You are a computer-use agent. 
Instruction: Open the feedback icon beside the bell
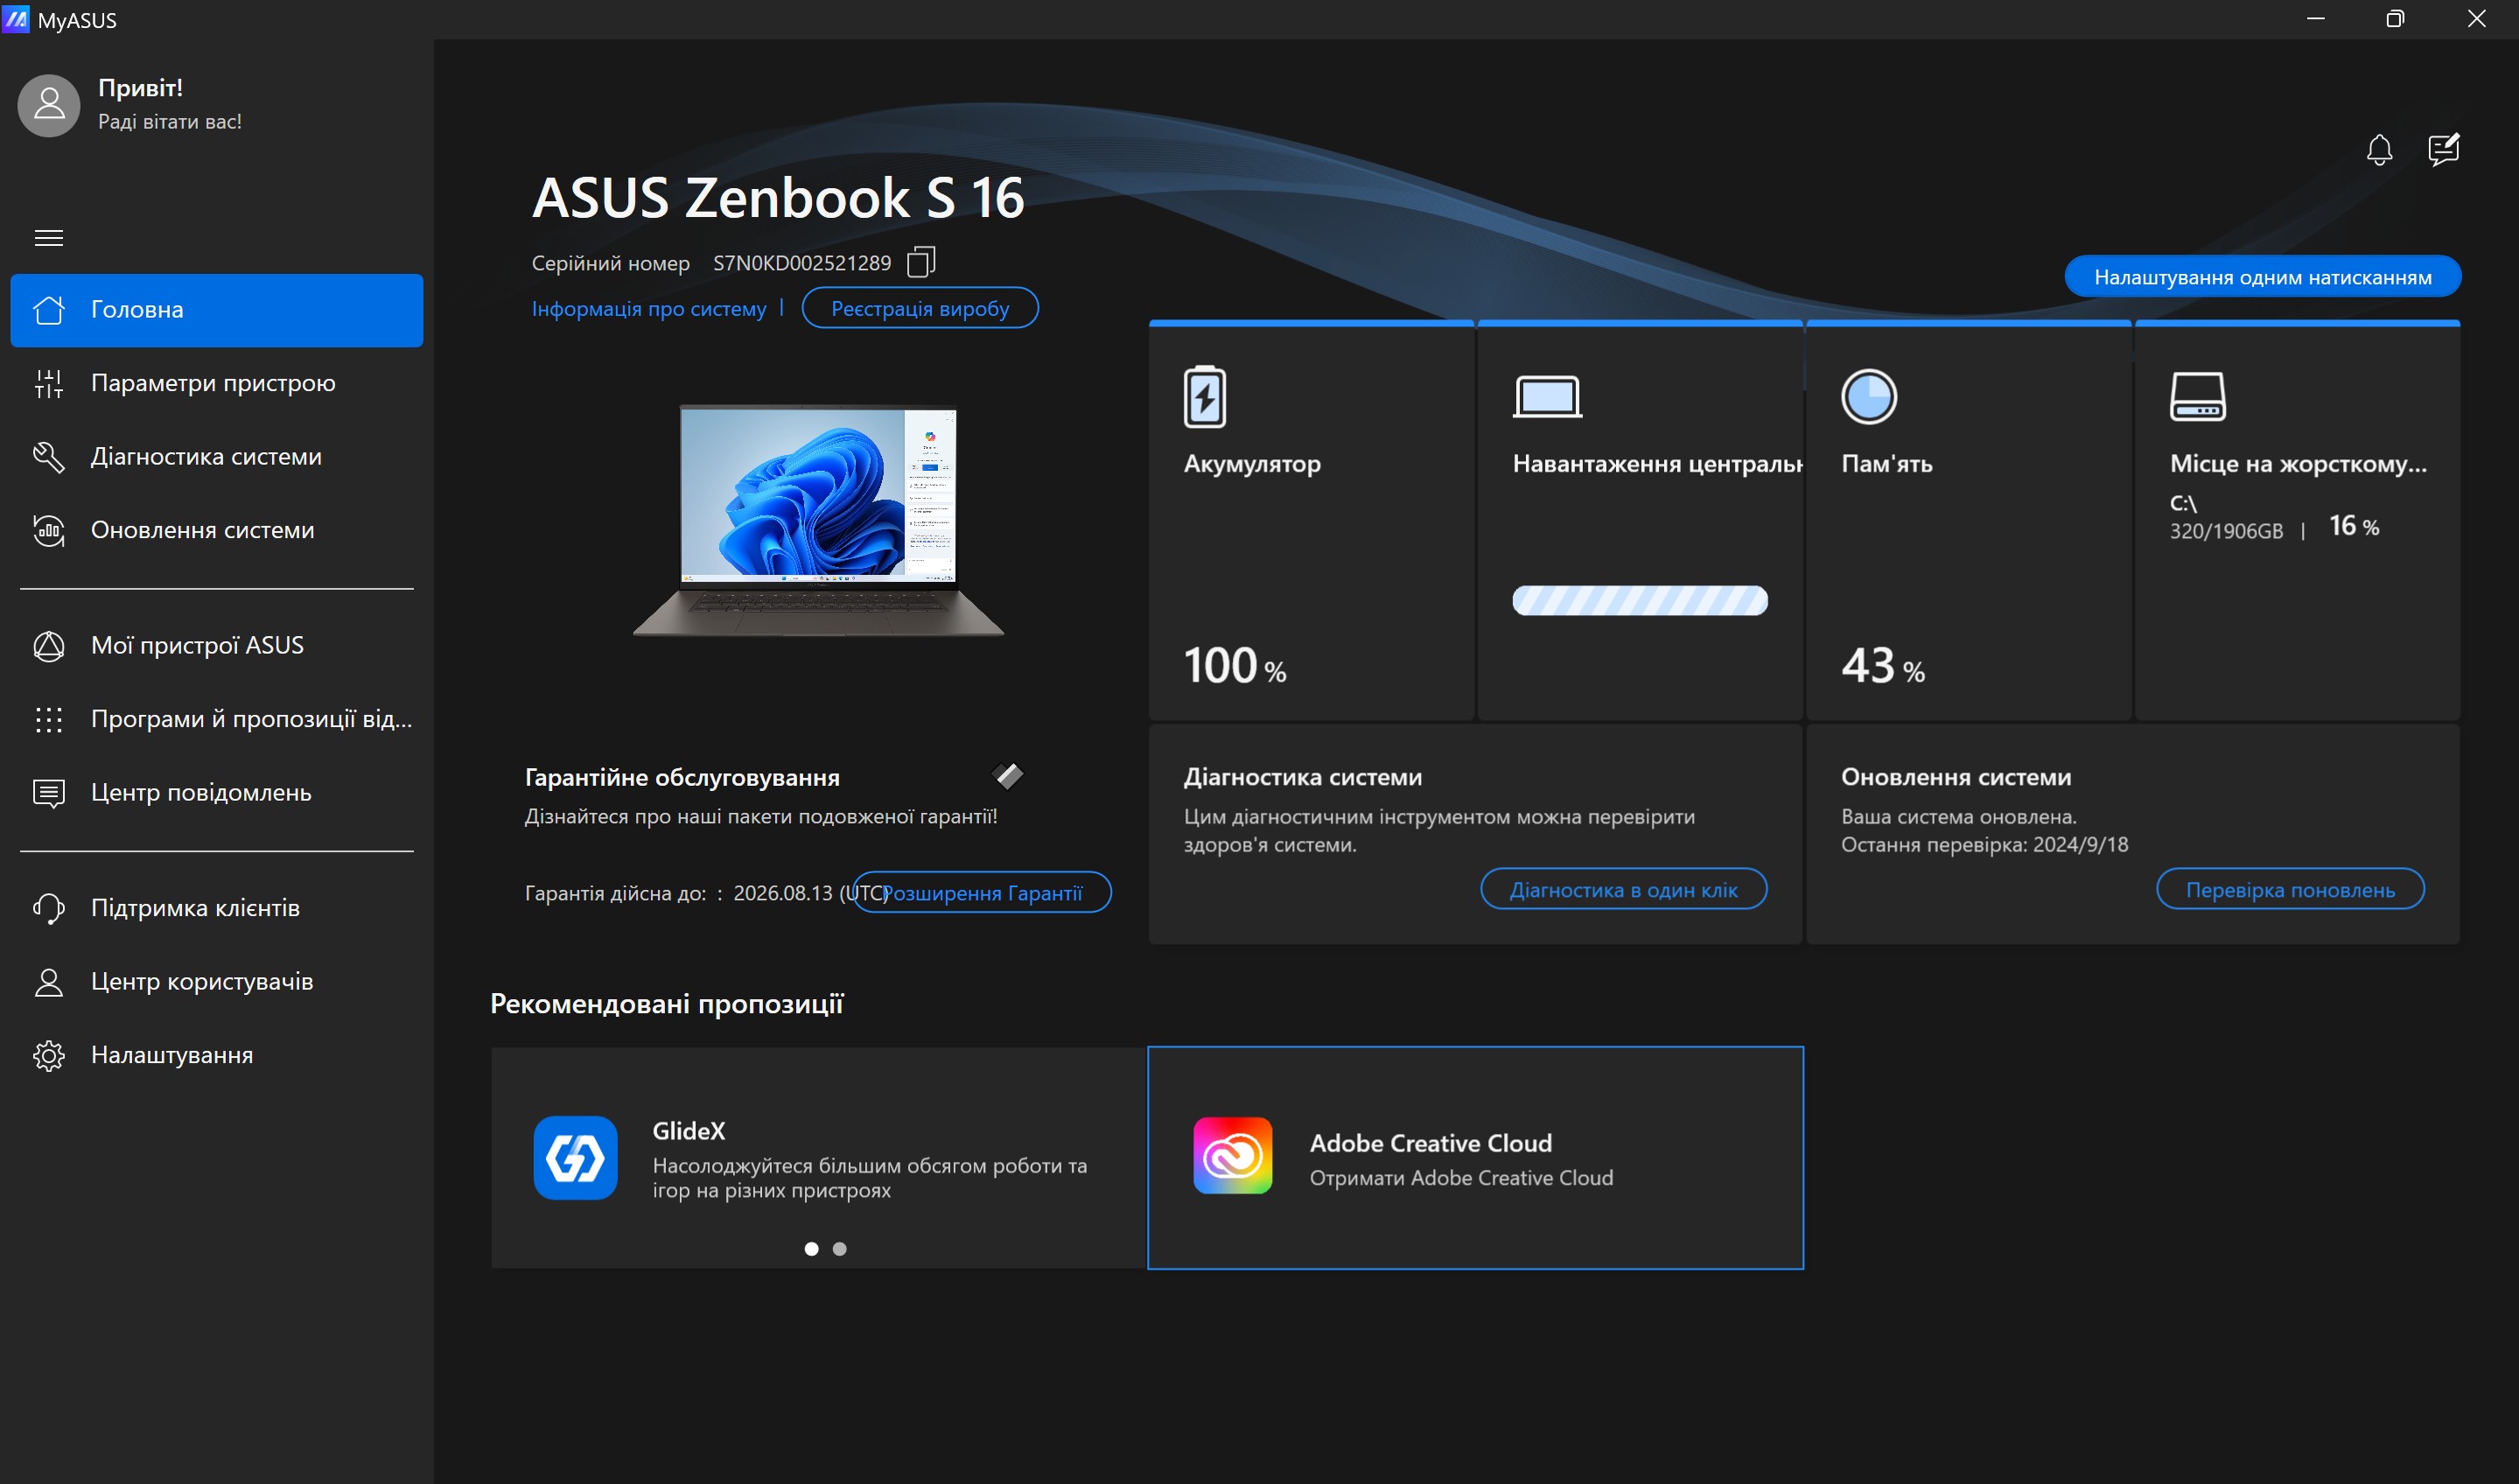pyautogui.click(x=2443, y=150)
